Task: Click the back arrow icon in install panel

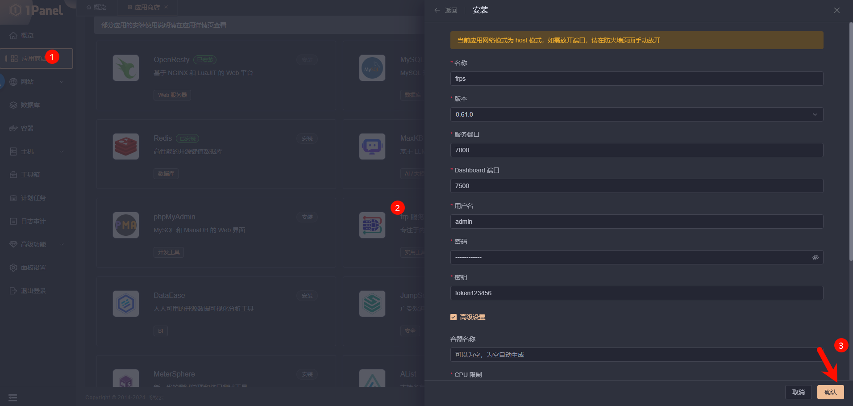Action: coord(437,10)
